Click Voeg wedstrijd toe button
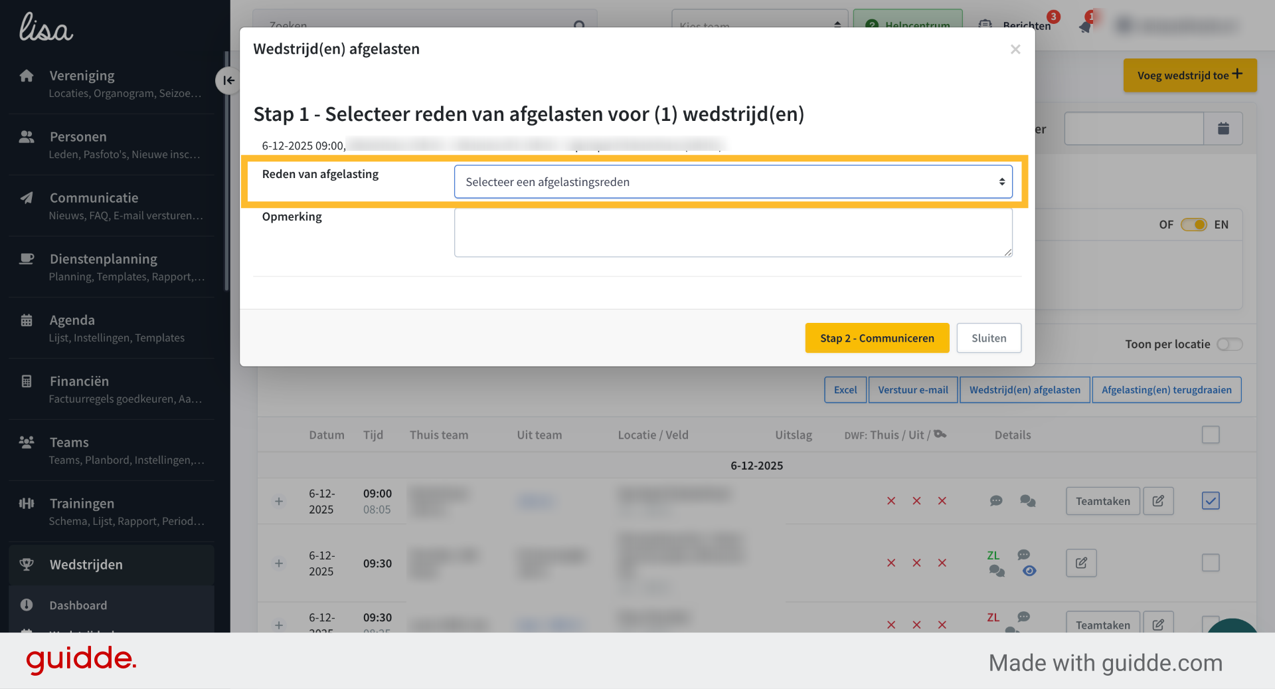This screenshot has height=689, width=1275. 1189,75
